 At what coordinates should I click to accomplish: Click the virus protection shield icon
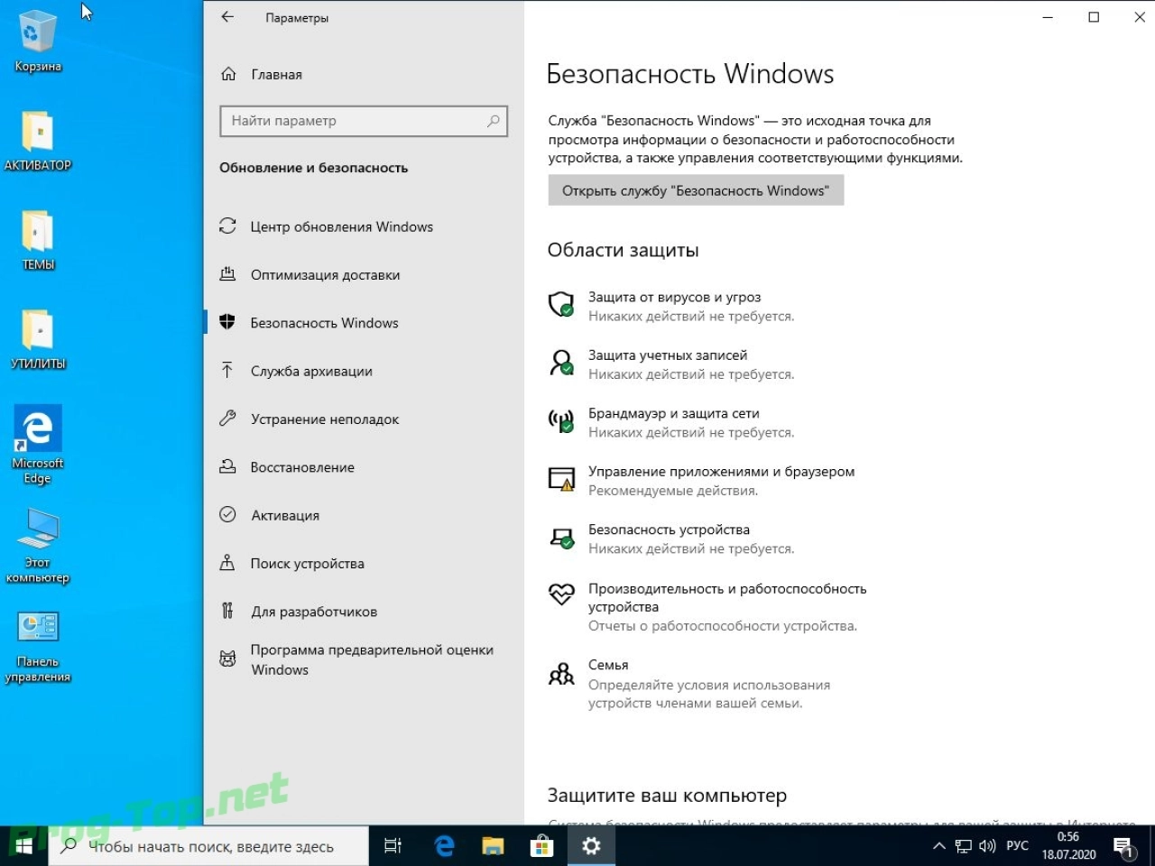point(561,304)
